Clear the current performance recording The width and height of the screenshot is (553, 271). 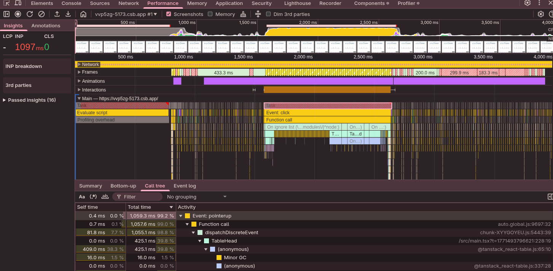tap(41, 14)
